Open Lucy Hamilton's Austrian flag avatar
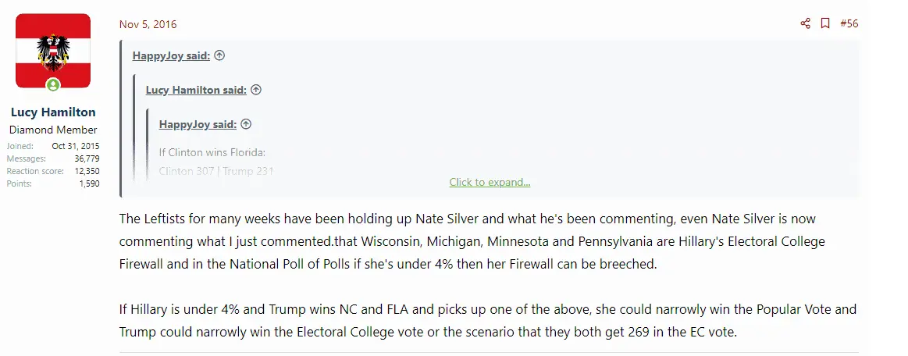 [53, 51]
